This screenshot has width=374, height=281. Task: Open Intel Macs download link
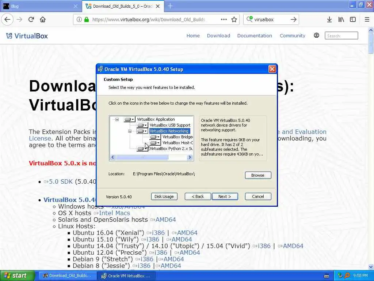click(112, 213)
